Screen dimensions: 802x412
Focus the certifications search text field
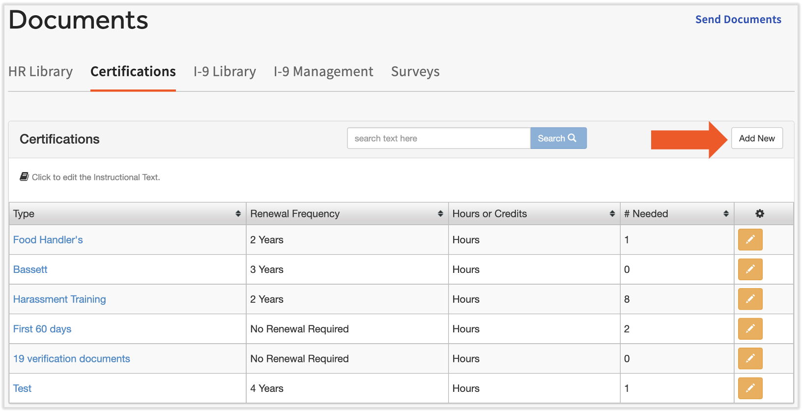(x=438, y=138)
